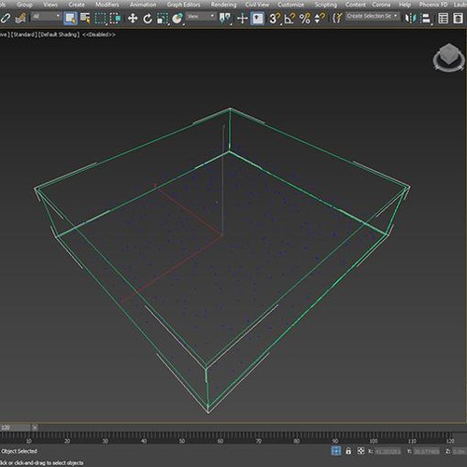Open the Scripting menu
Viewport: 467px width, 467px height.
[326, 5]
